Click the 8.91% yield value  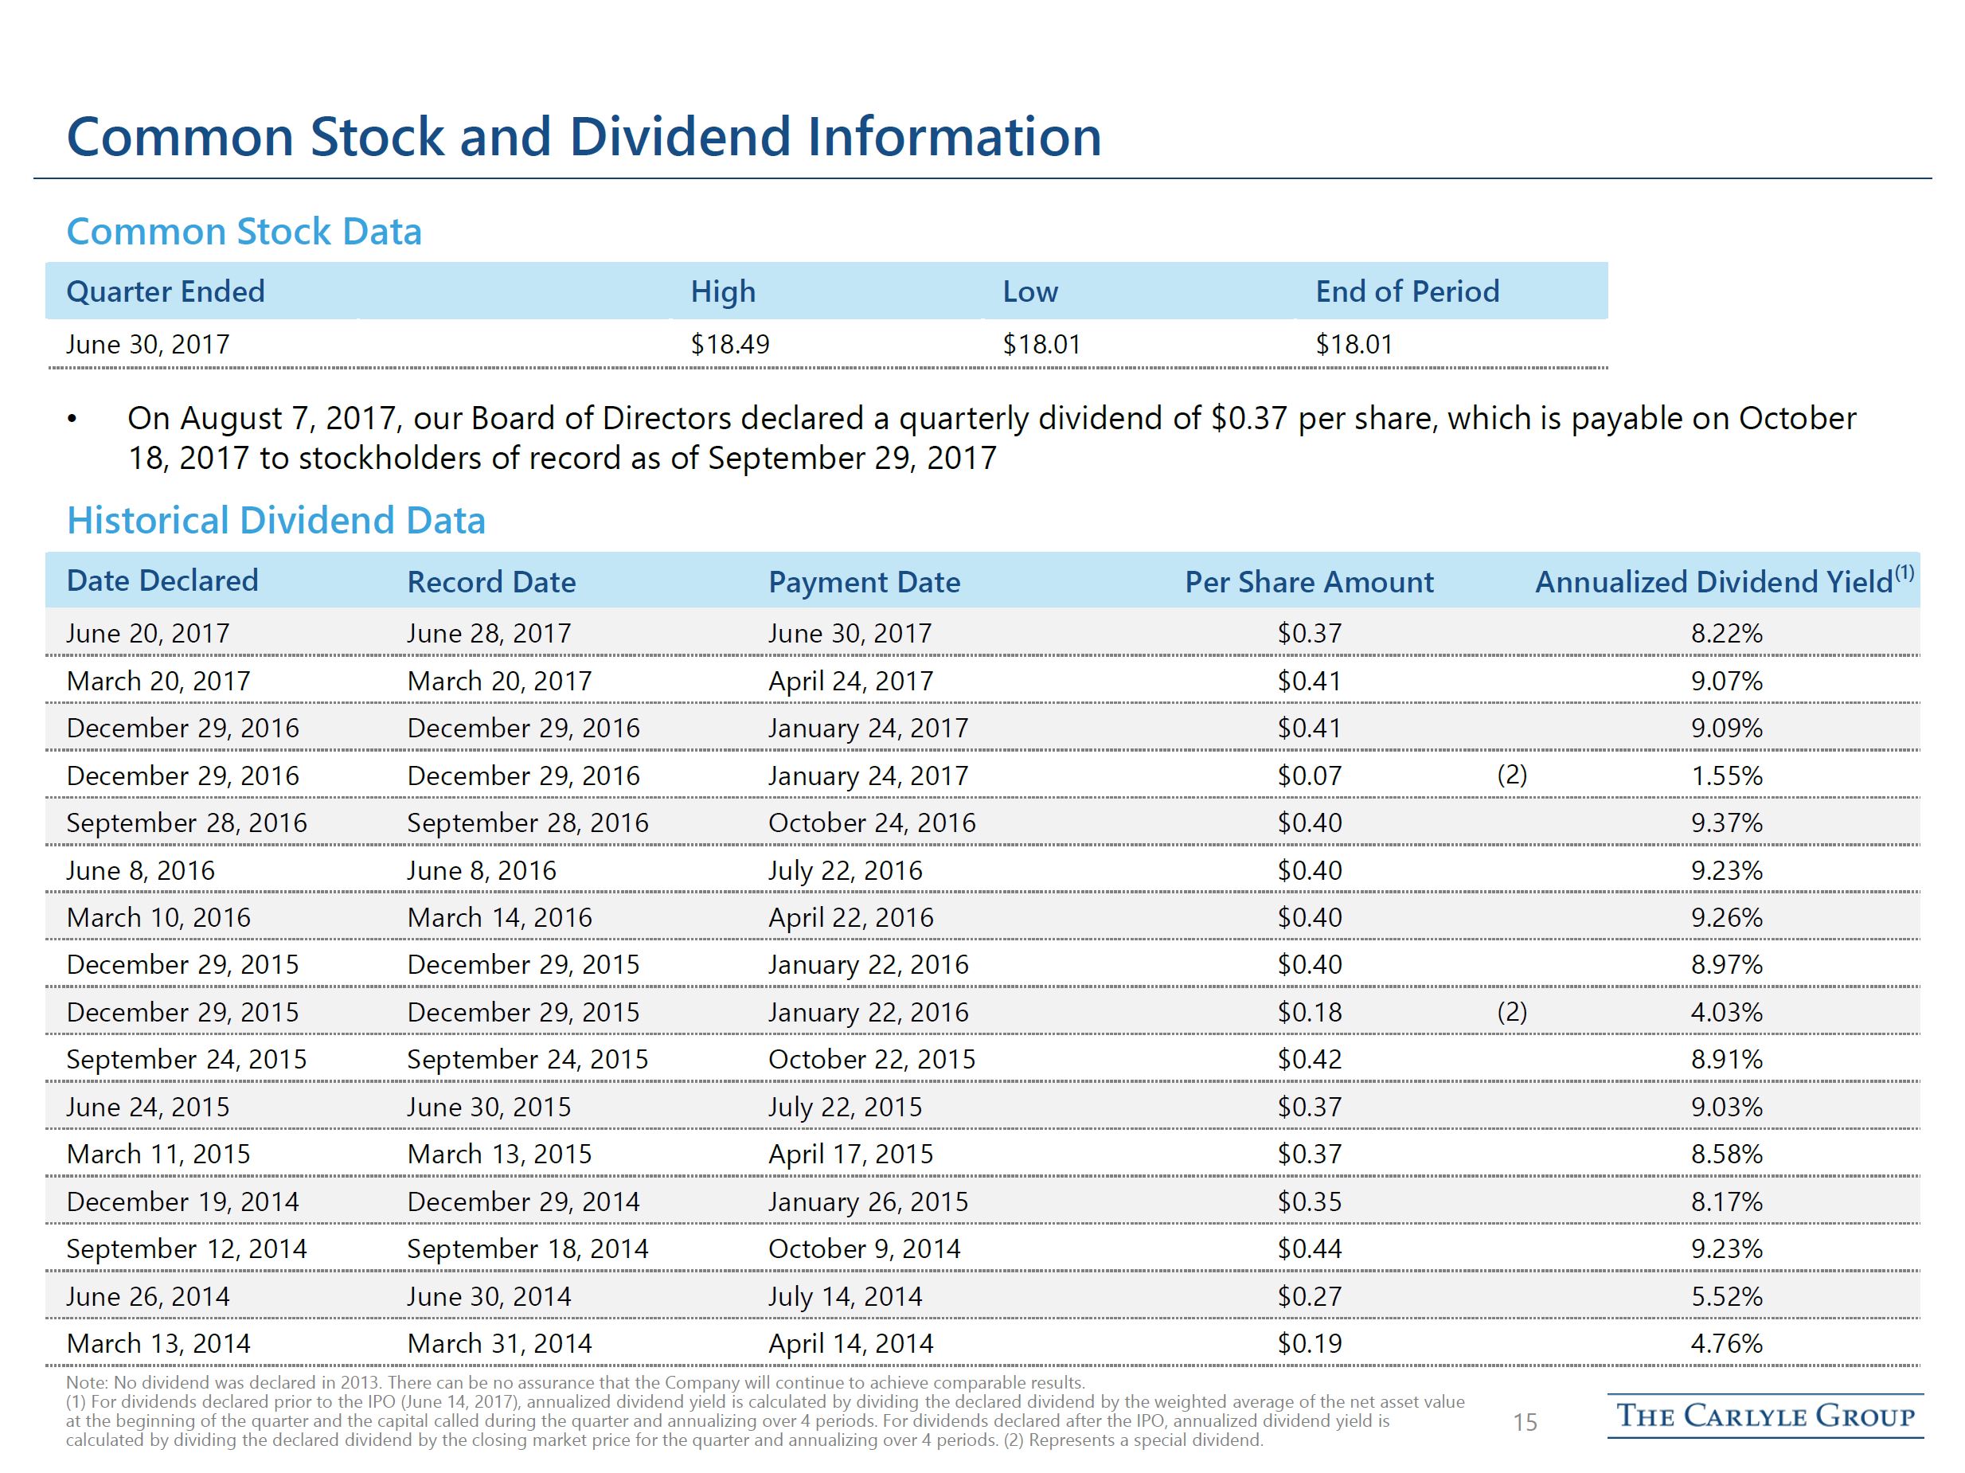pyautogui.click(x=1726, y=1060)
